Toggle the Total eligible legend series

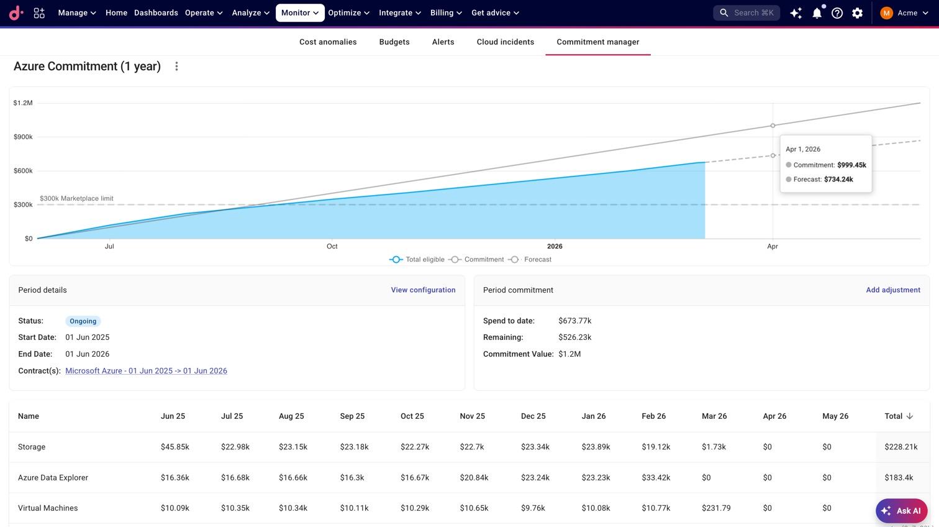tap(417, 260)
